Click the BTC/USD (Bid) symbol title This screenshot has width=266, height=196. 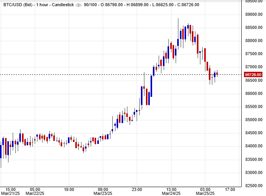(x=19, y=5)
